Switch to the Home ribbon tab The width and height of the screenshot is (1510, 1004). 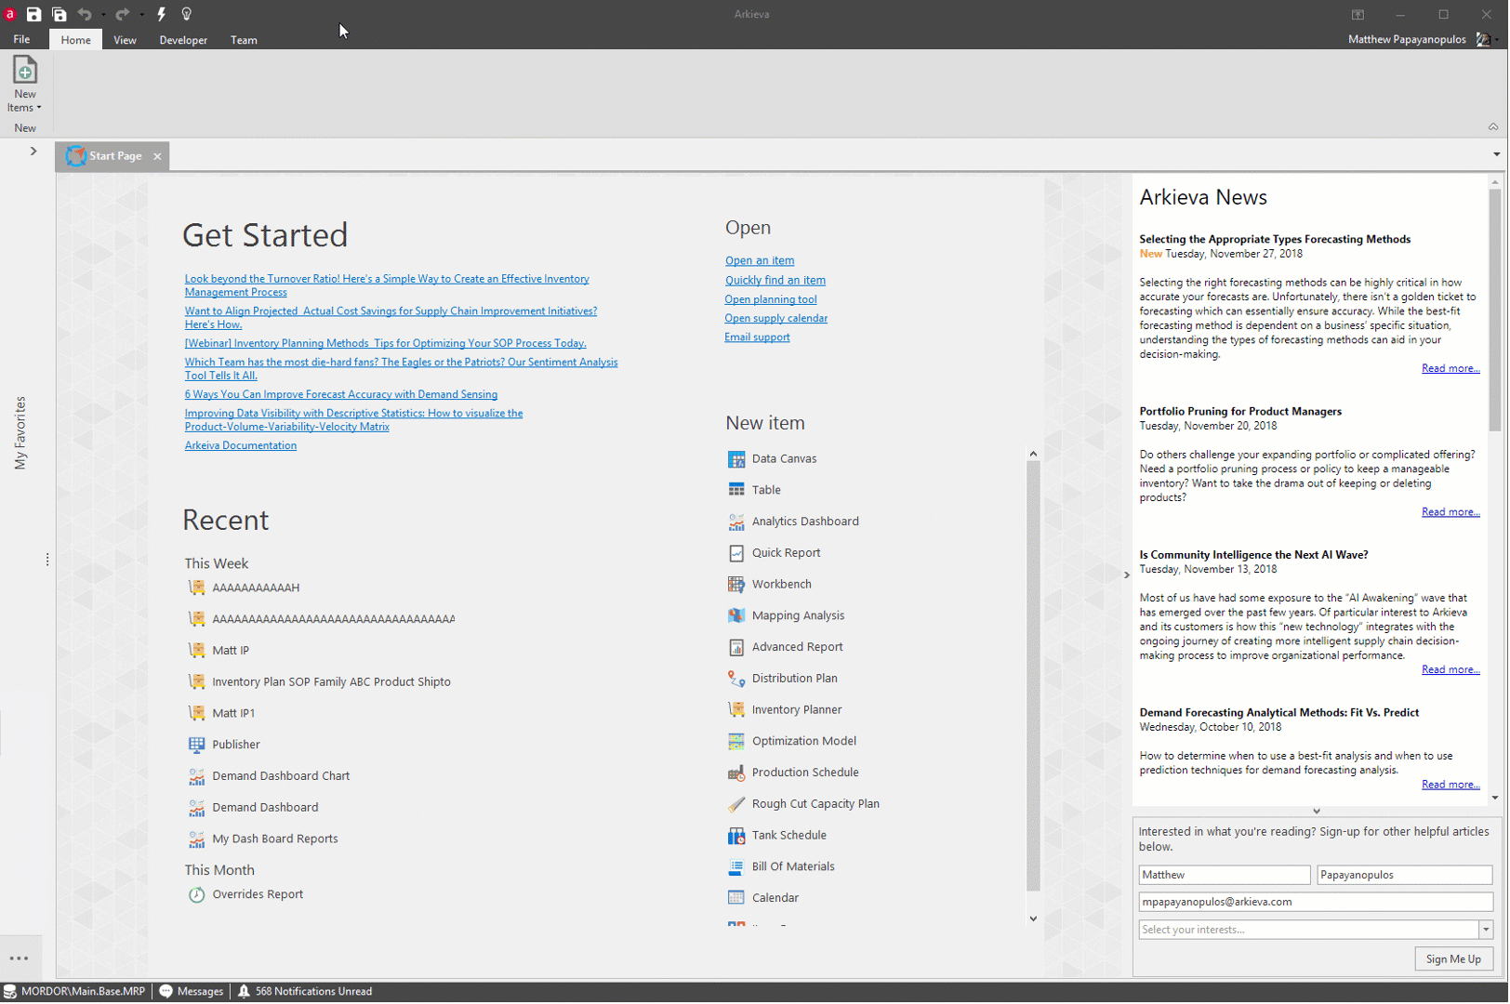coord(75,40)
